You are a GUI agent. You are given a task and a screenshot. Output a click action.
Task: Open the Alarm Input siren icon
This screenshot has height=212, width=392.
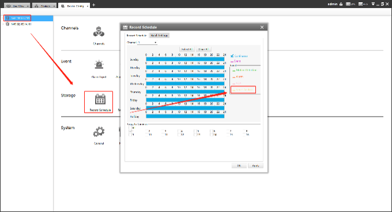pyautogui.click(x=99, y=65)
